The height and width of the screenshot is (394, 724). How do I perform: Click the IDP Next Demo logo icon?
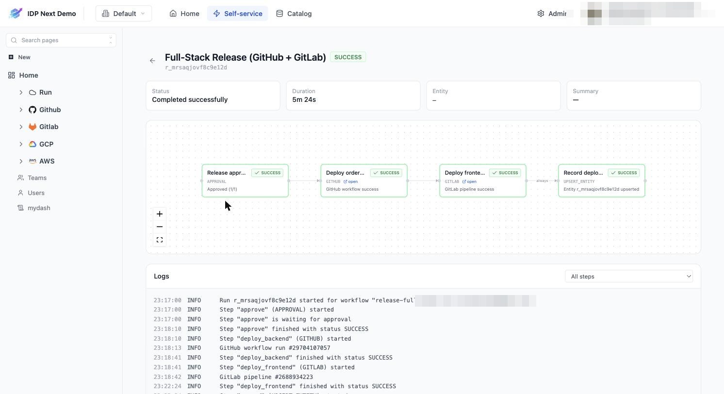[16, 14]
